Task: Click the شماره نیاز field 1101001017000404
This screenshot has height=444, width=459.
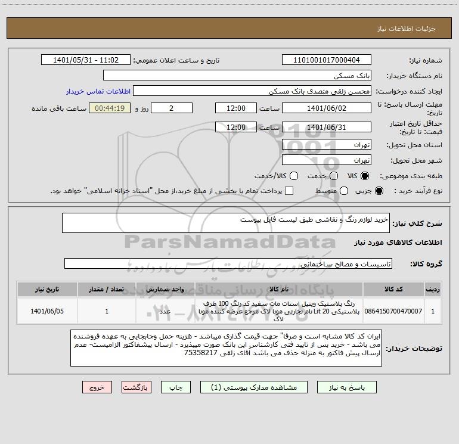Action: click(x=327, y=60)
